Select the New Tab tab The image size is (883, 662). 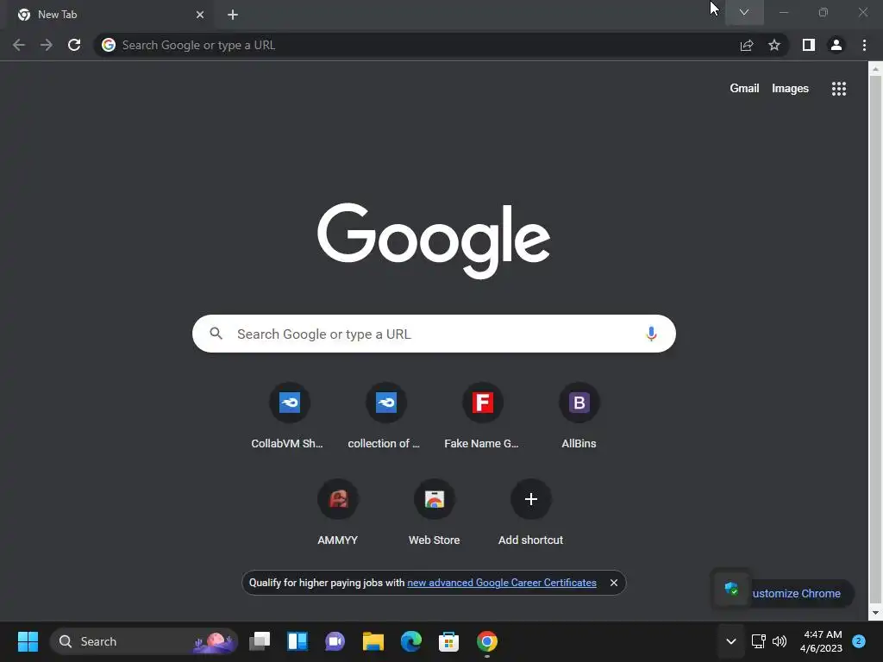click(x=111, y=15)
